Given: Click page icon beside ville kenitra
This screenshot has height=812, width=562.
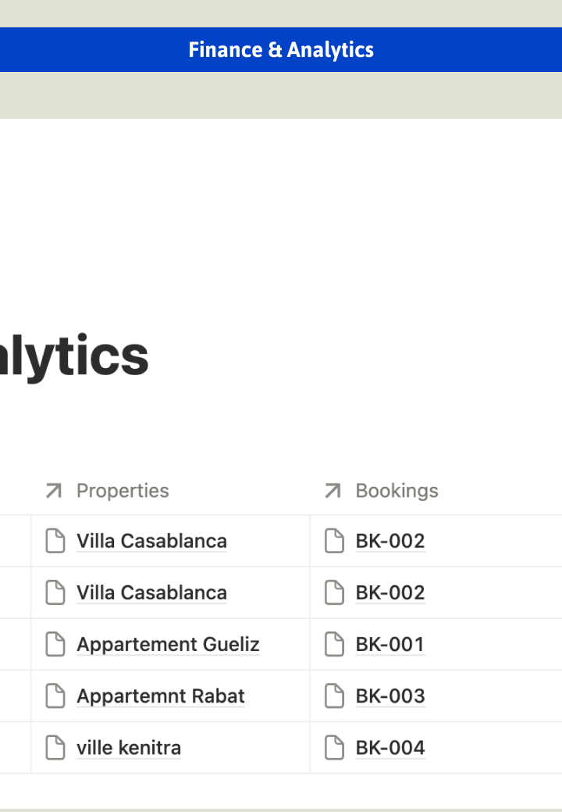Looking at the screenshot, I should 55,748.
